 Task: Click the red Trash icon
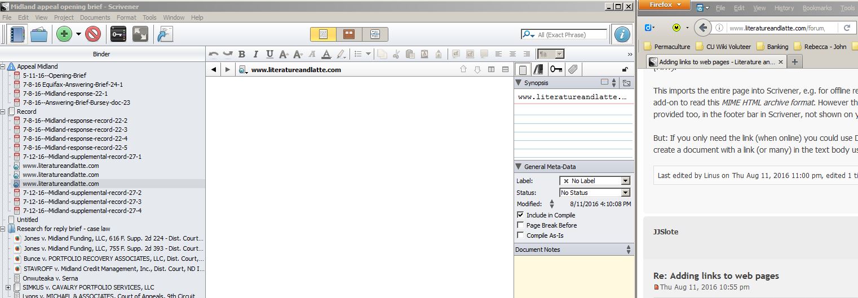(x=93, y=34)
